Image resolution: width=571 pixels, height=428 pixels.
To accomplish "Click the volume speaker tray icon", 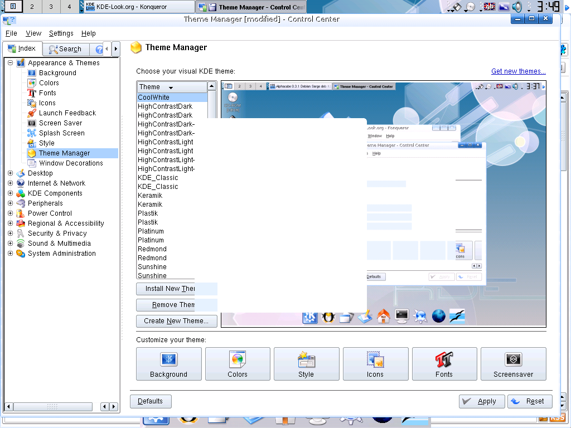I will tap(516, 7).
